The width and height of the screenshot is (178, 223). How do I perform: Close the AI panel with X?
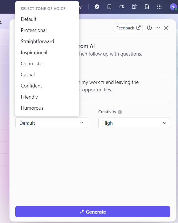pos(166,28)
